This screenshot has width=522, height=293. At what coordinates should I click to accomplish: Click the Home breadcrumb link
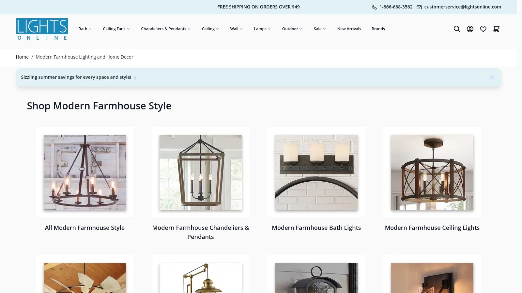22,57
